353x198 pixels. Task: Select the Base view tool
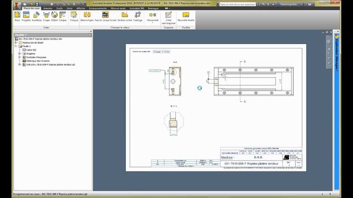point(17,16)
